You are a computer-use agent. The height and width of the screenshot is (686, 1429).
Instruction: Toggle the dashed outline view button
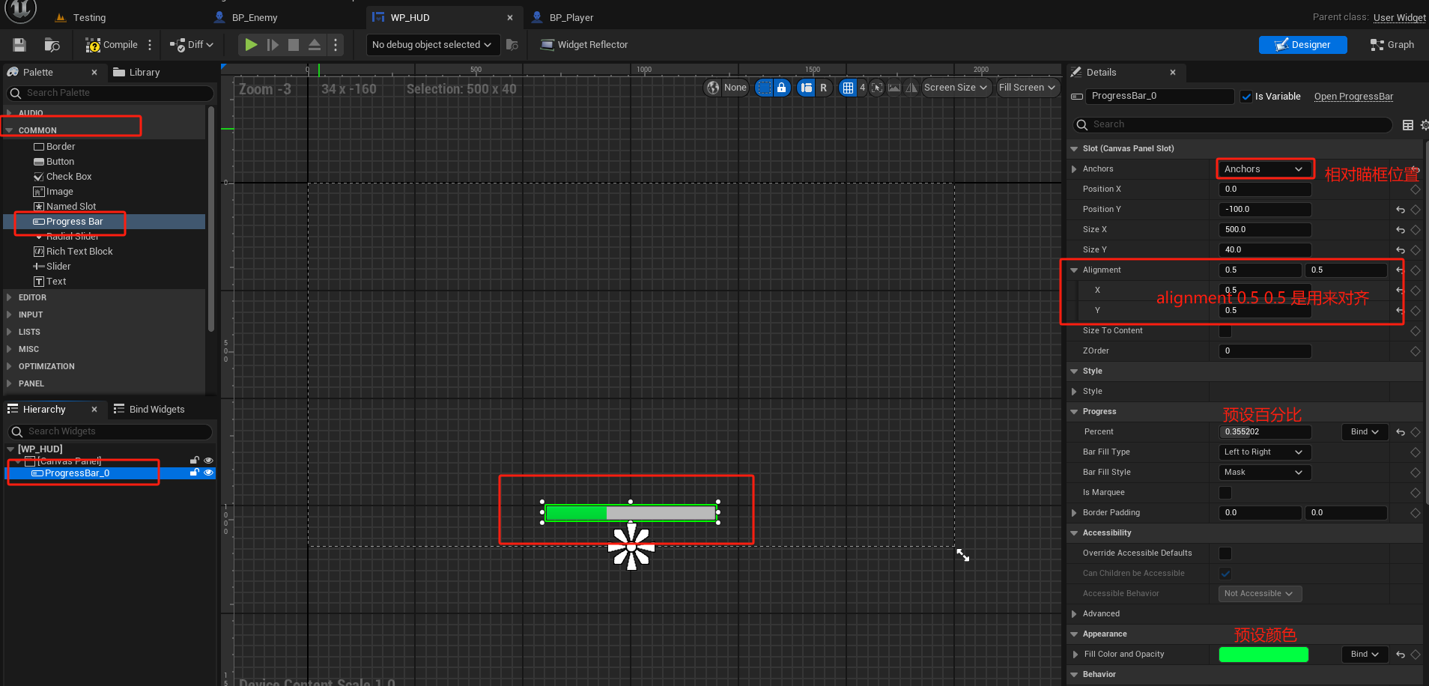pyautogui.click(x=764, y=88)
